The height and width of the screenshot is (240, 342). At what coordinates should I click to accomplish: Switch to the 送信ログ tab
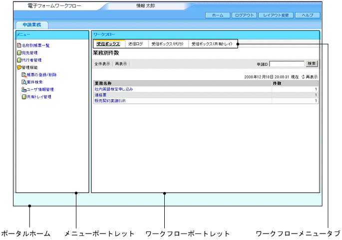coord(135,44)
